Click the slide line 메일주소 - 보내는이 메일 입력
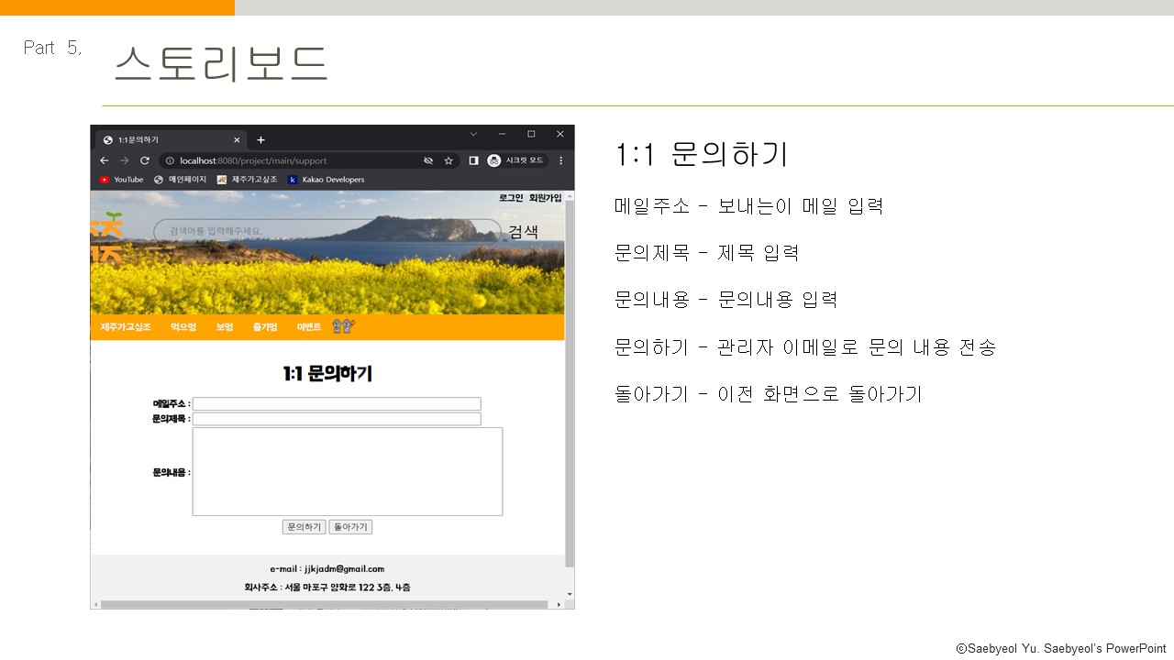The image size is (1174, 660). [748, 206]
